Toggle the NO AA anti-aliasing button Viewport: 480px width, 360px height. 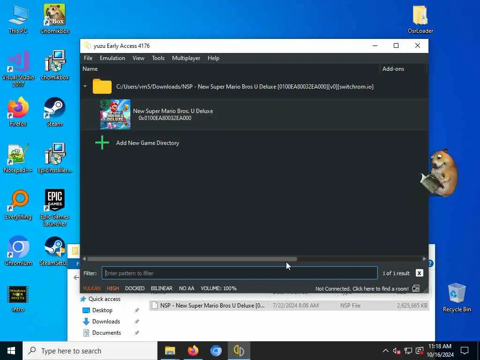(x=187, y=288)
